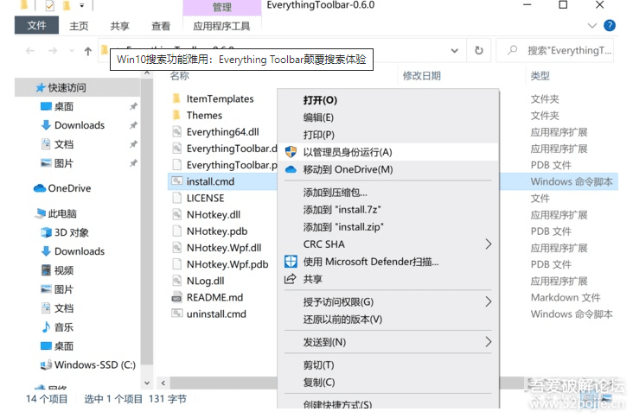Image resolution: width=633 pixels, height=418 pixels.
Task: Open the 查看 ribbon tab
Action: pos(161,26)
